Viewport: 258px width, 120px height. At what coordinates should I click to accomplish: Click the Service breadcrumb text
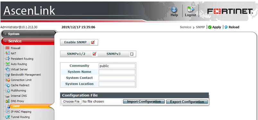[x=185, y=27]
